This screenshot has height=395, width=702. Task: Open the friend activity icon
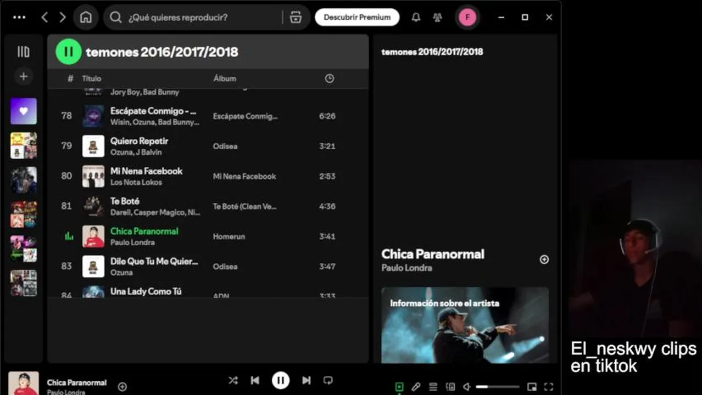437,17
